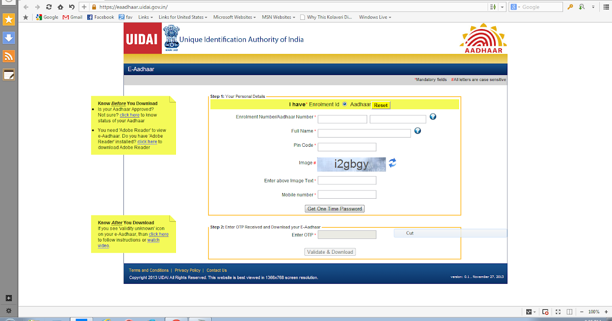Expand Windows Live bookmark folder
Image resolution: width=612 pixels, height=321 pixels.
pos(375,17)
